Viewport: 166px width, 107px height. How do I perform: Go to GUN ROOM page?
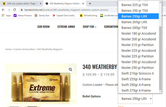point(43,27)
